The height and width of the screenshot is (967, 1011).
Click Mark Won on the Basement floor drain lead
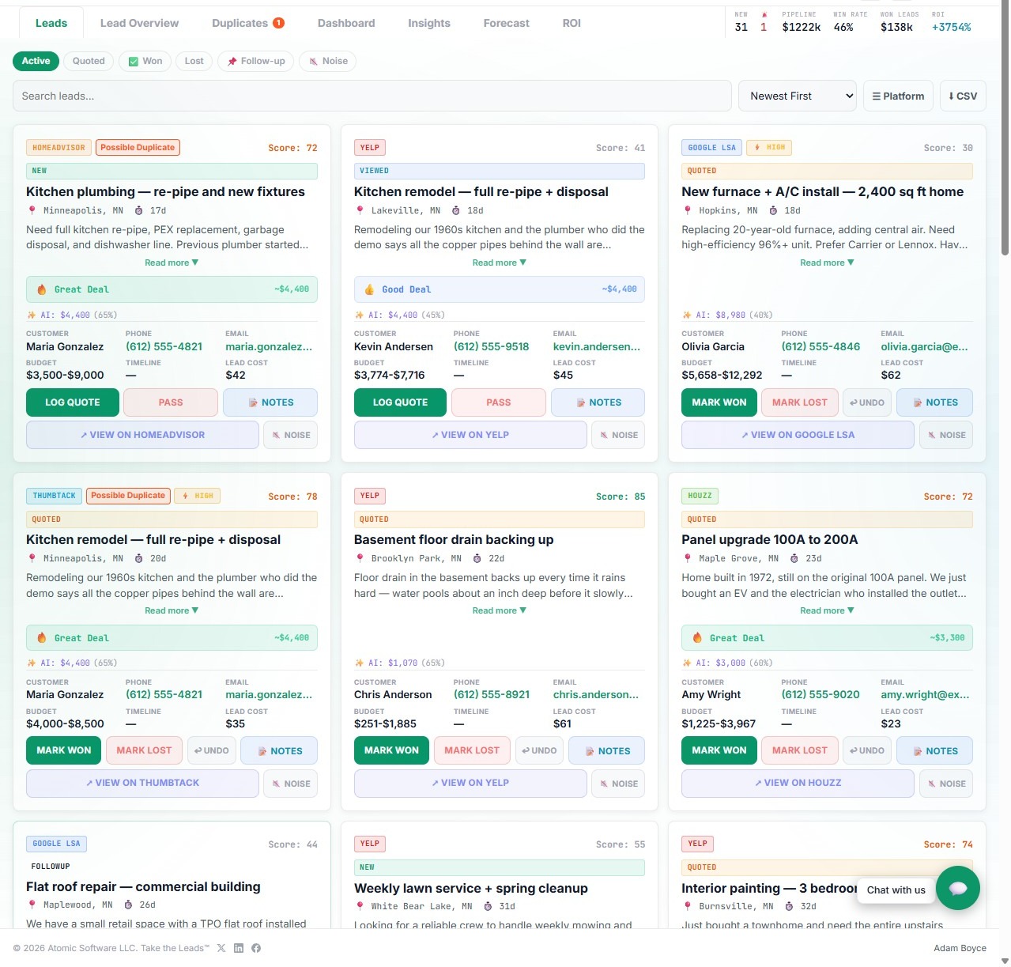[x=391, y=750]
